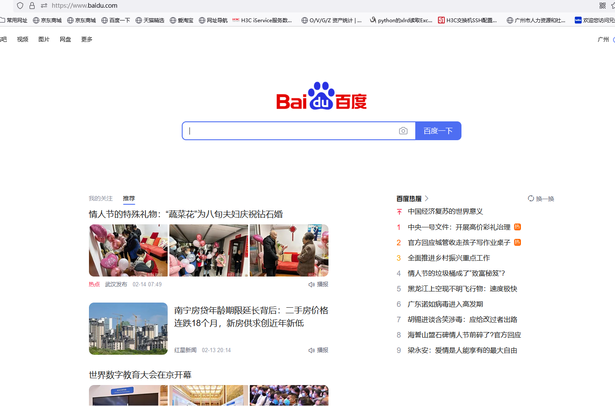Open the pink balloons photo thumbnail
615x406 pixels.
(128, 250)
